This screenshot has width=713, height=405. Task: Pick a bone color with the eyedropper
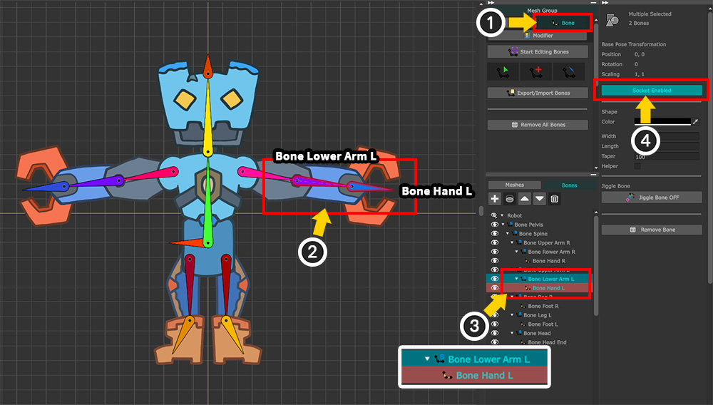(696, 122)
